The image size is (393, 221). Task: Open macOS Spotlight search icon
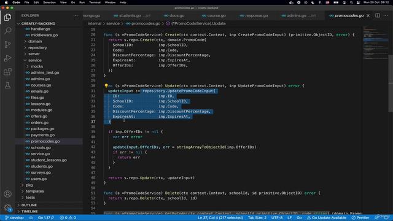pyautogui.click(x=351, y=2)
